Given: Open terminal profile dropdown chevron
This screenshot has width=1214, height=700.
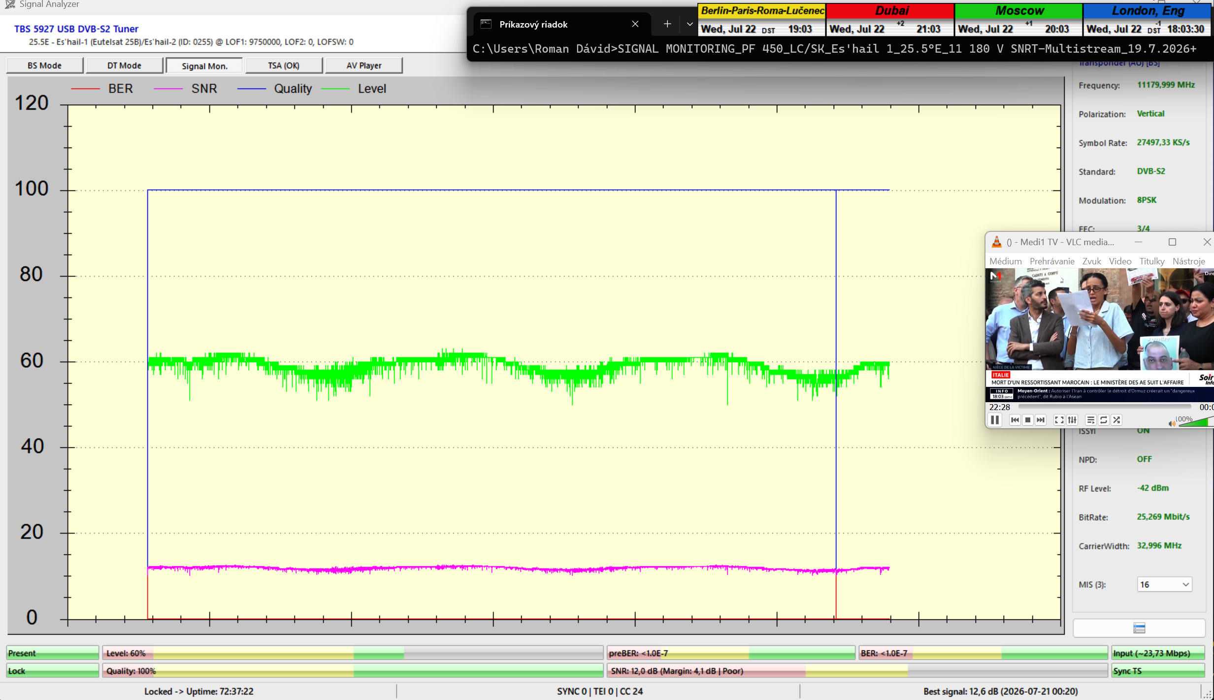Looking at the screenshot, I should 689,24.
